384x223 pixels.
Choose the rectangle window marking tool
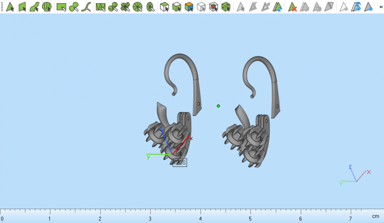click(x=61, y=7)
